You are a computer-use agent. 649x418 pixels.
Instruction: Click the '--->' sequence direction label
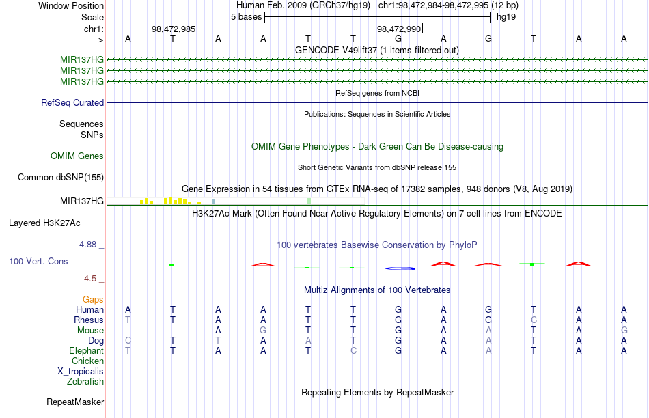(x=97, y=40)
